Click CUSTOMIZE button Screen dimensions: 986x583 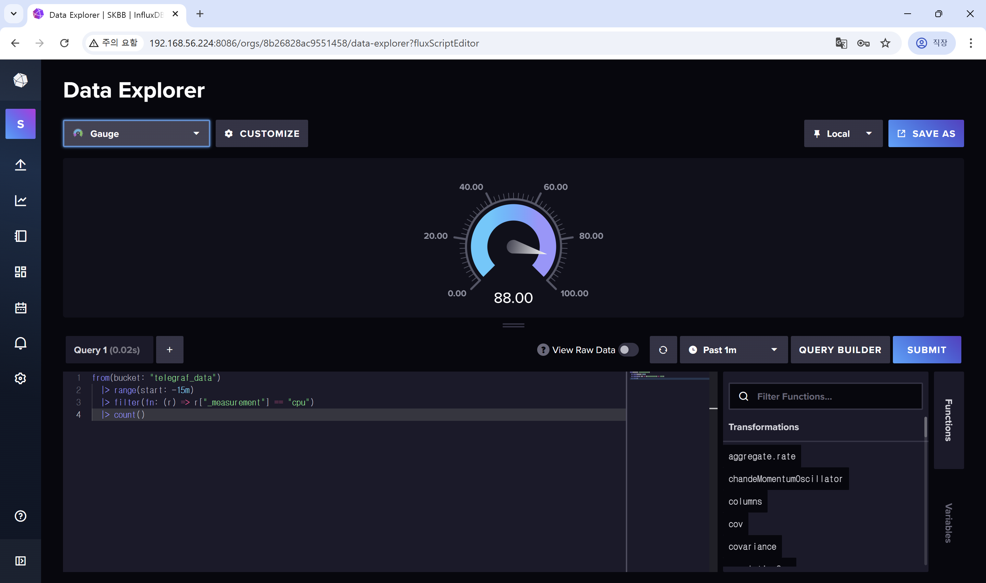[262, 133]
